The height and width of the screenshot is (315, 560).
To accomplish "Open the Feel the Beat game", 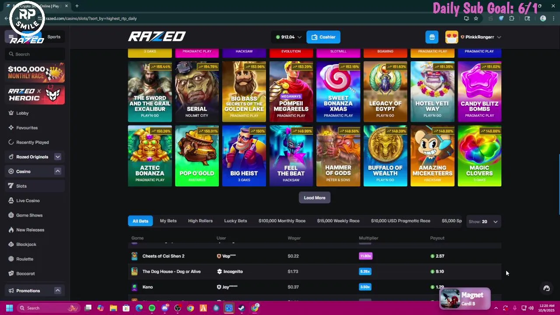I will pyautogui.click(x=291, y=156).
